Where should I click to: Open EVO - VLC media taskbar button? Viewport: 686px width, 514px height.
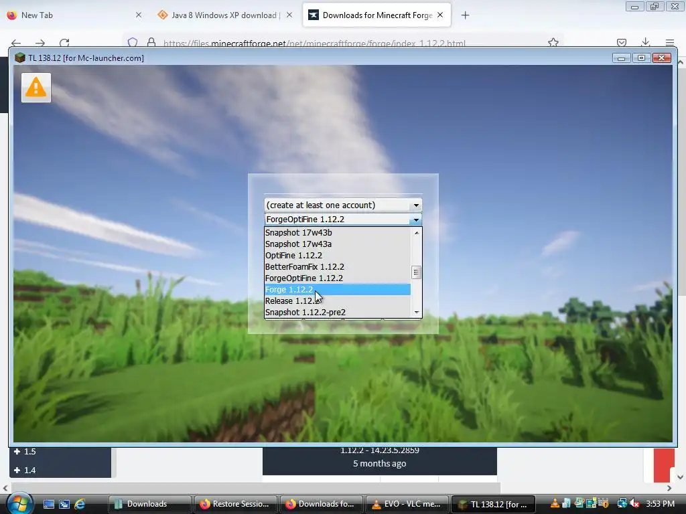(x=407, y=504)
